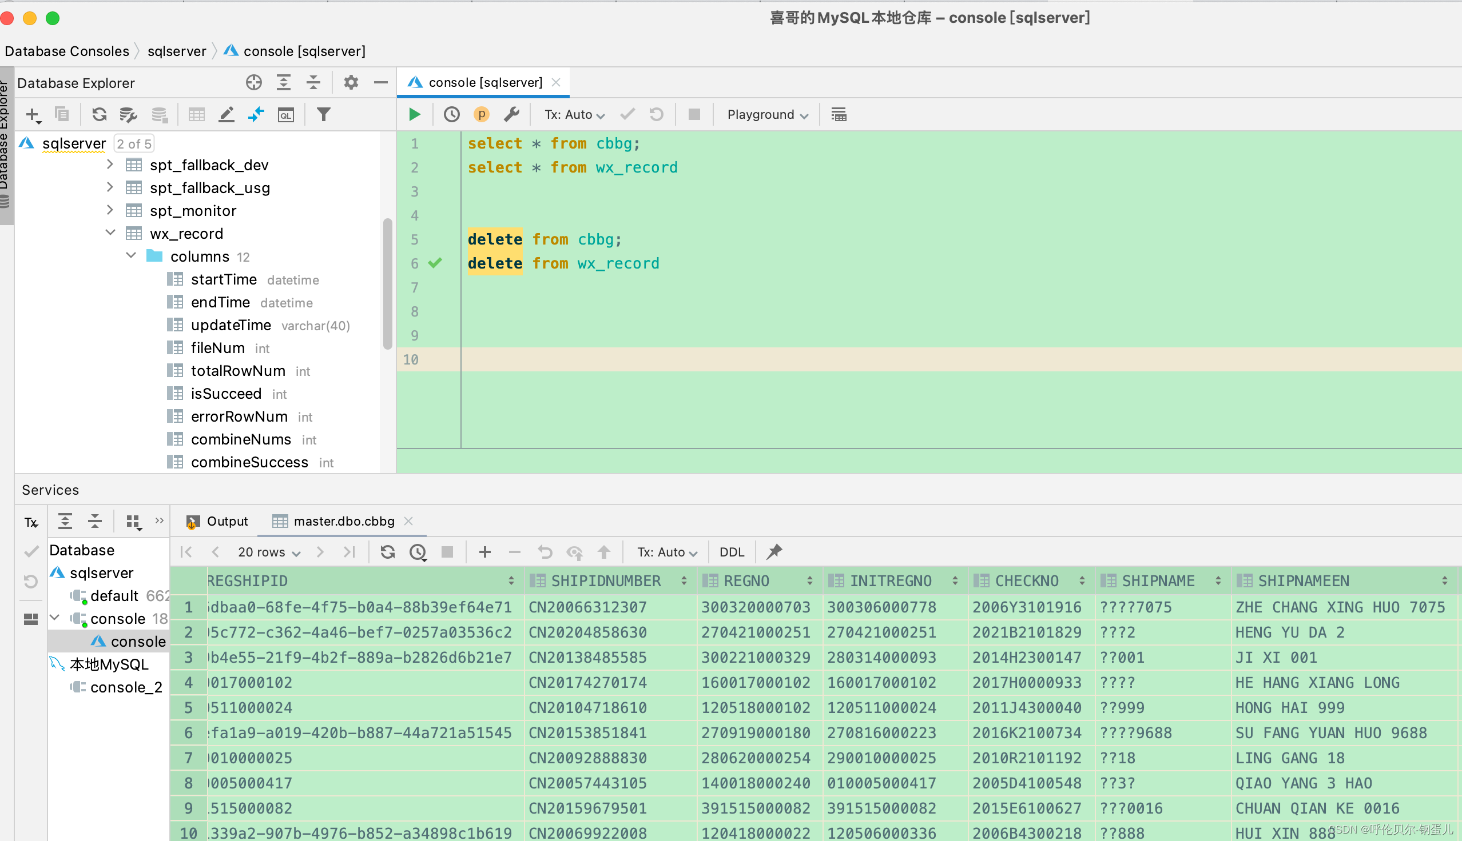Open the filter icon in Database Explorer
Viewport: 1462px width, 841px height.
(324, 114)
